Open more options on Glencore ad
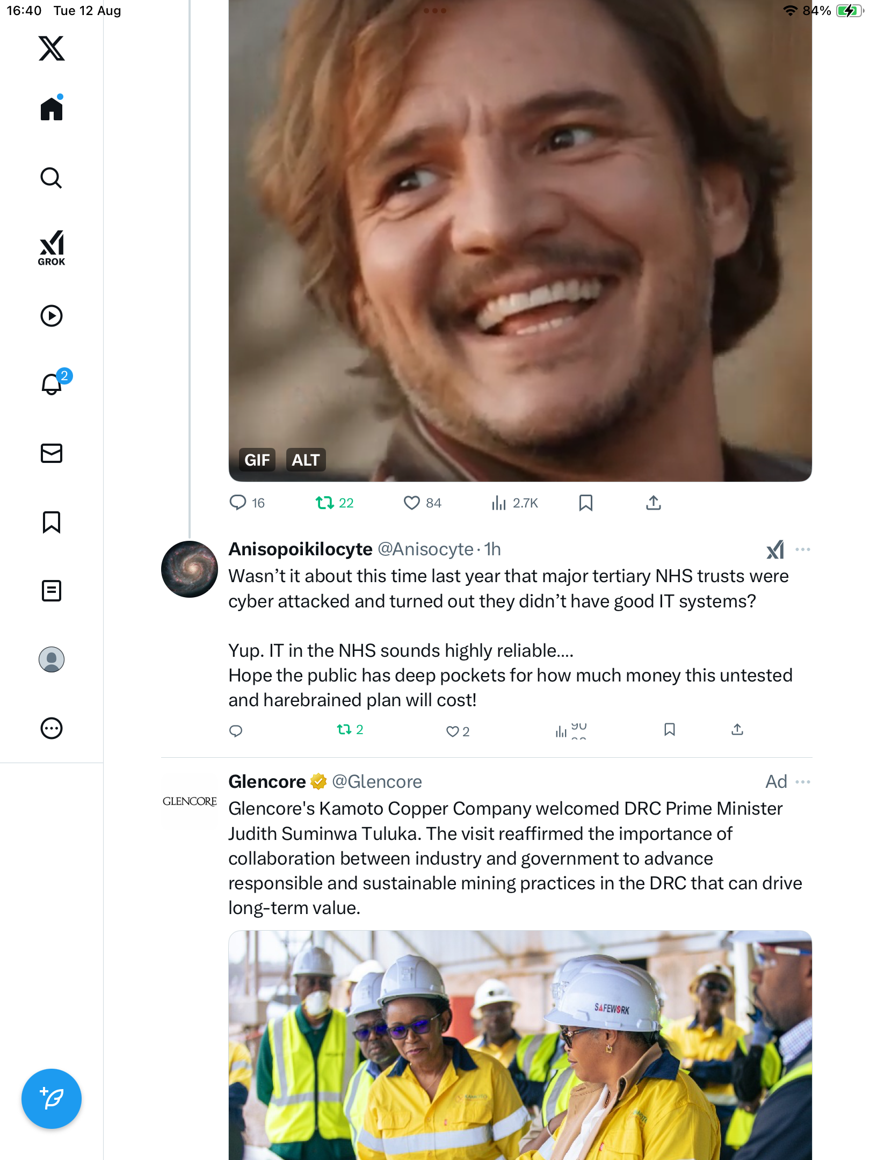The image size is (870, 1160). (803, 782)
